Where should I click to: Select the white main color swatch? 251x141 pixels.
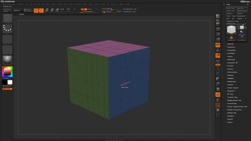10,82
